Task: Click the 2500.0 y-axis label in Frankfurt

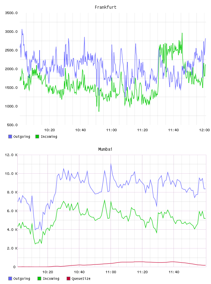Action: [11, 50]
